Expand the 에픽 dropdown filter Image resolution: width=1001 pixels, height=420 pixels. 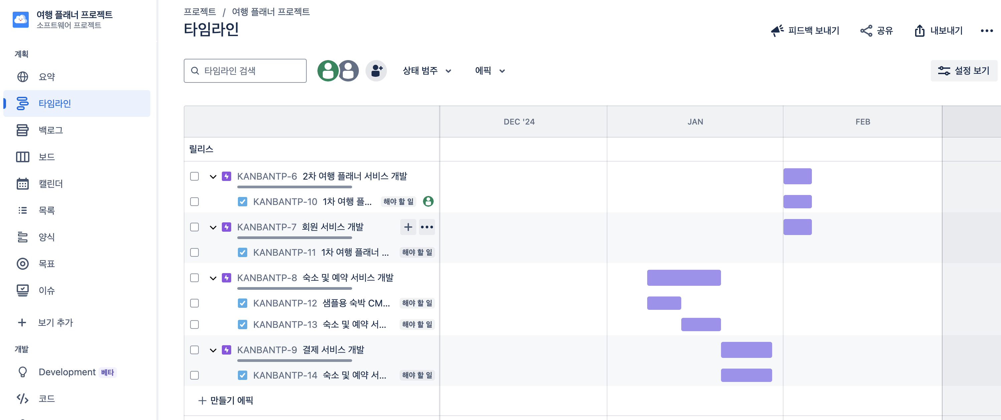489,71
